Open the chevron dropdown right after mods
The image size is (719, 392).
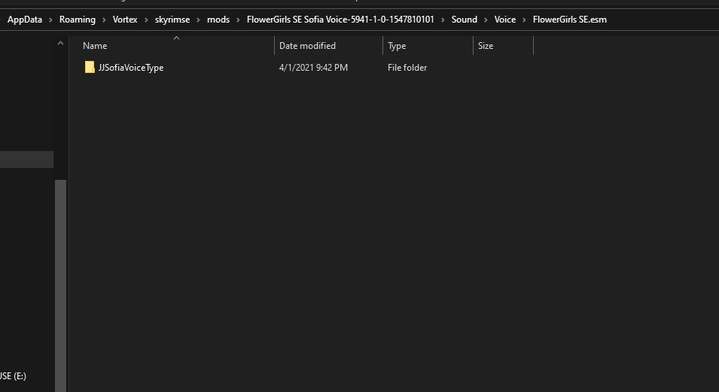[x=238, y=20]
